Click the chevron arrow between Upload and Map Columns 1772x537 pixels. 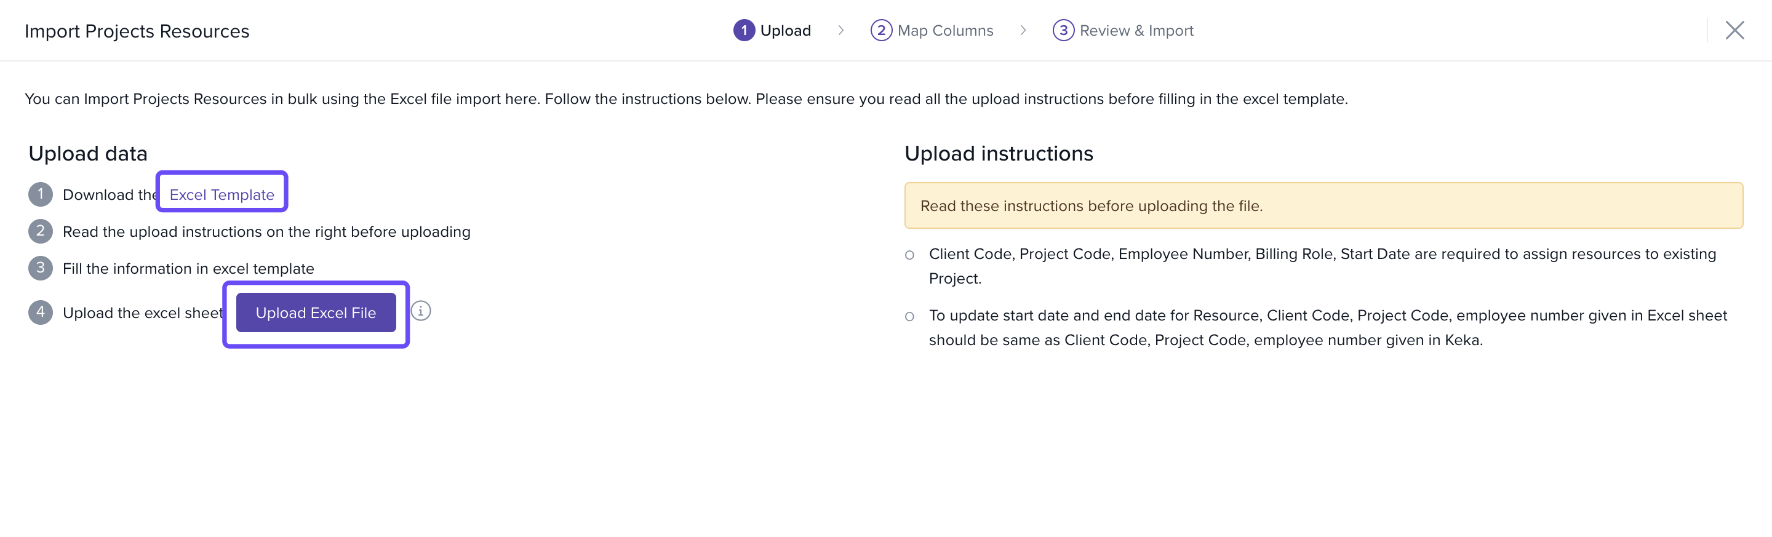[x=840, y=30]
